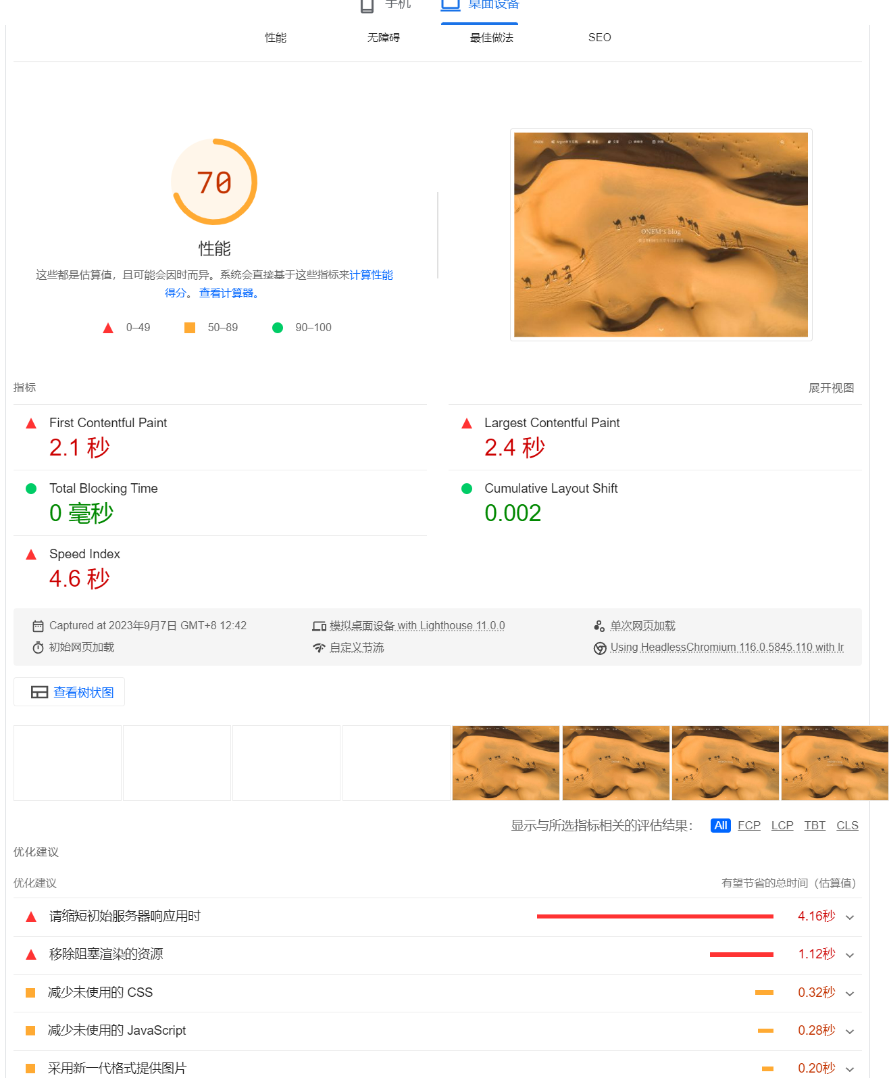Click the 1.12秒 red savings bar
The height and width of the screenshot is (1078, 889).
coord(742,954)
